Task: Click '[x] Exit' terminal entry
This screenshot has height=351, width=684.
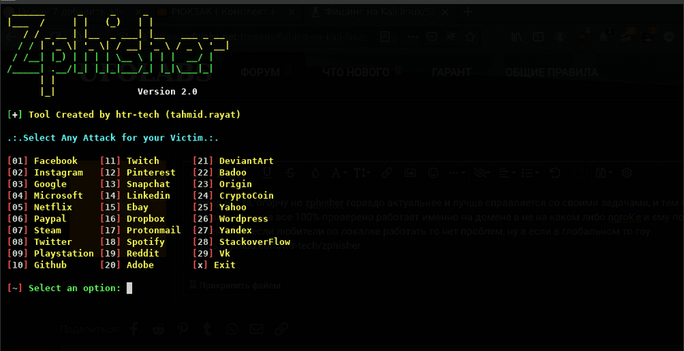Action: click(x=214, y=264)
